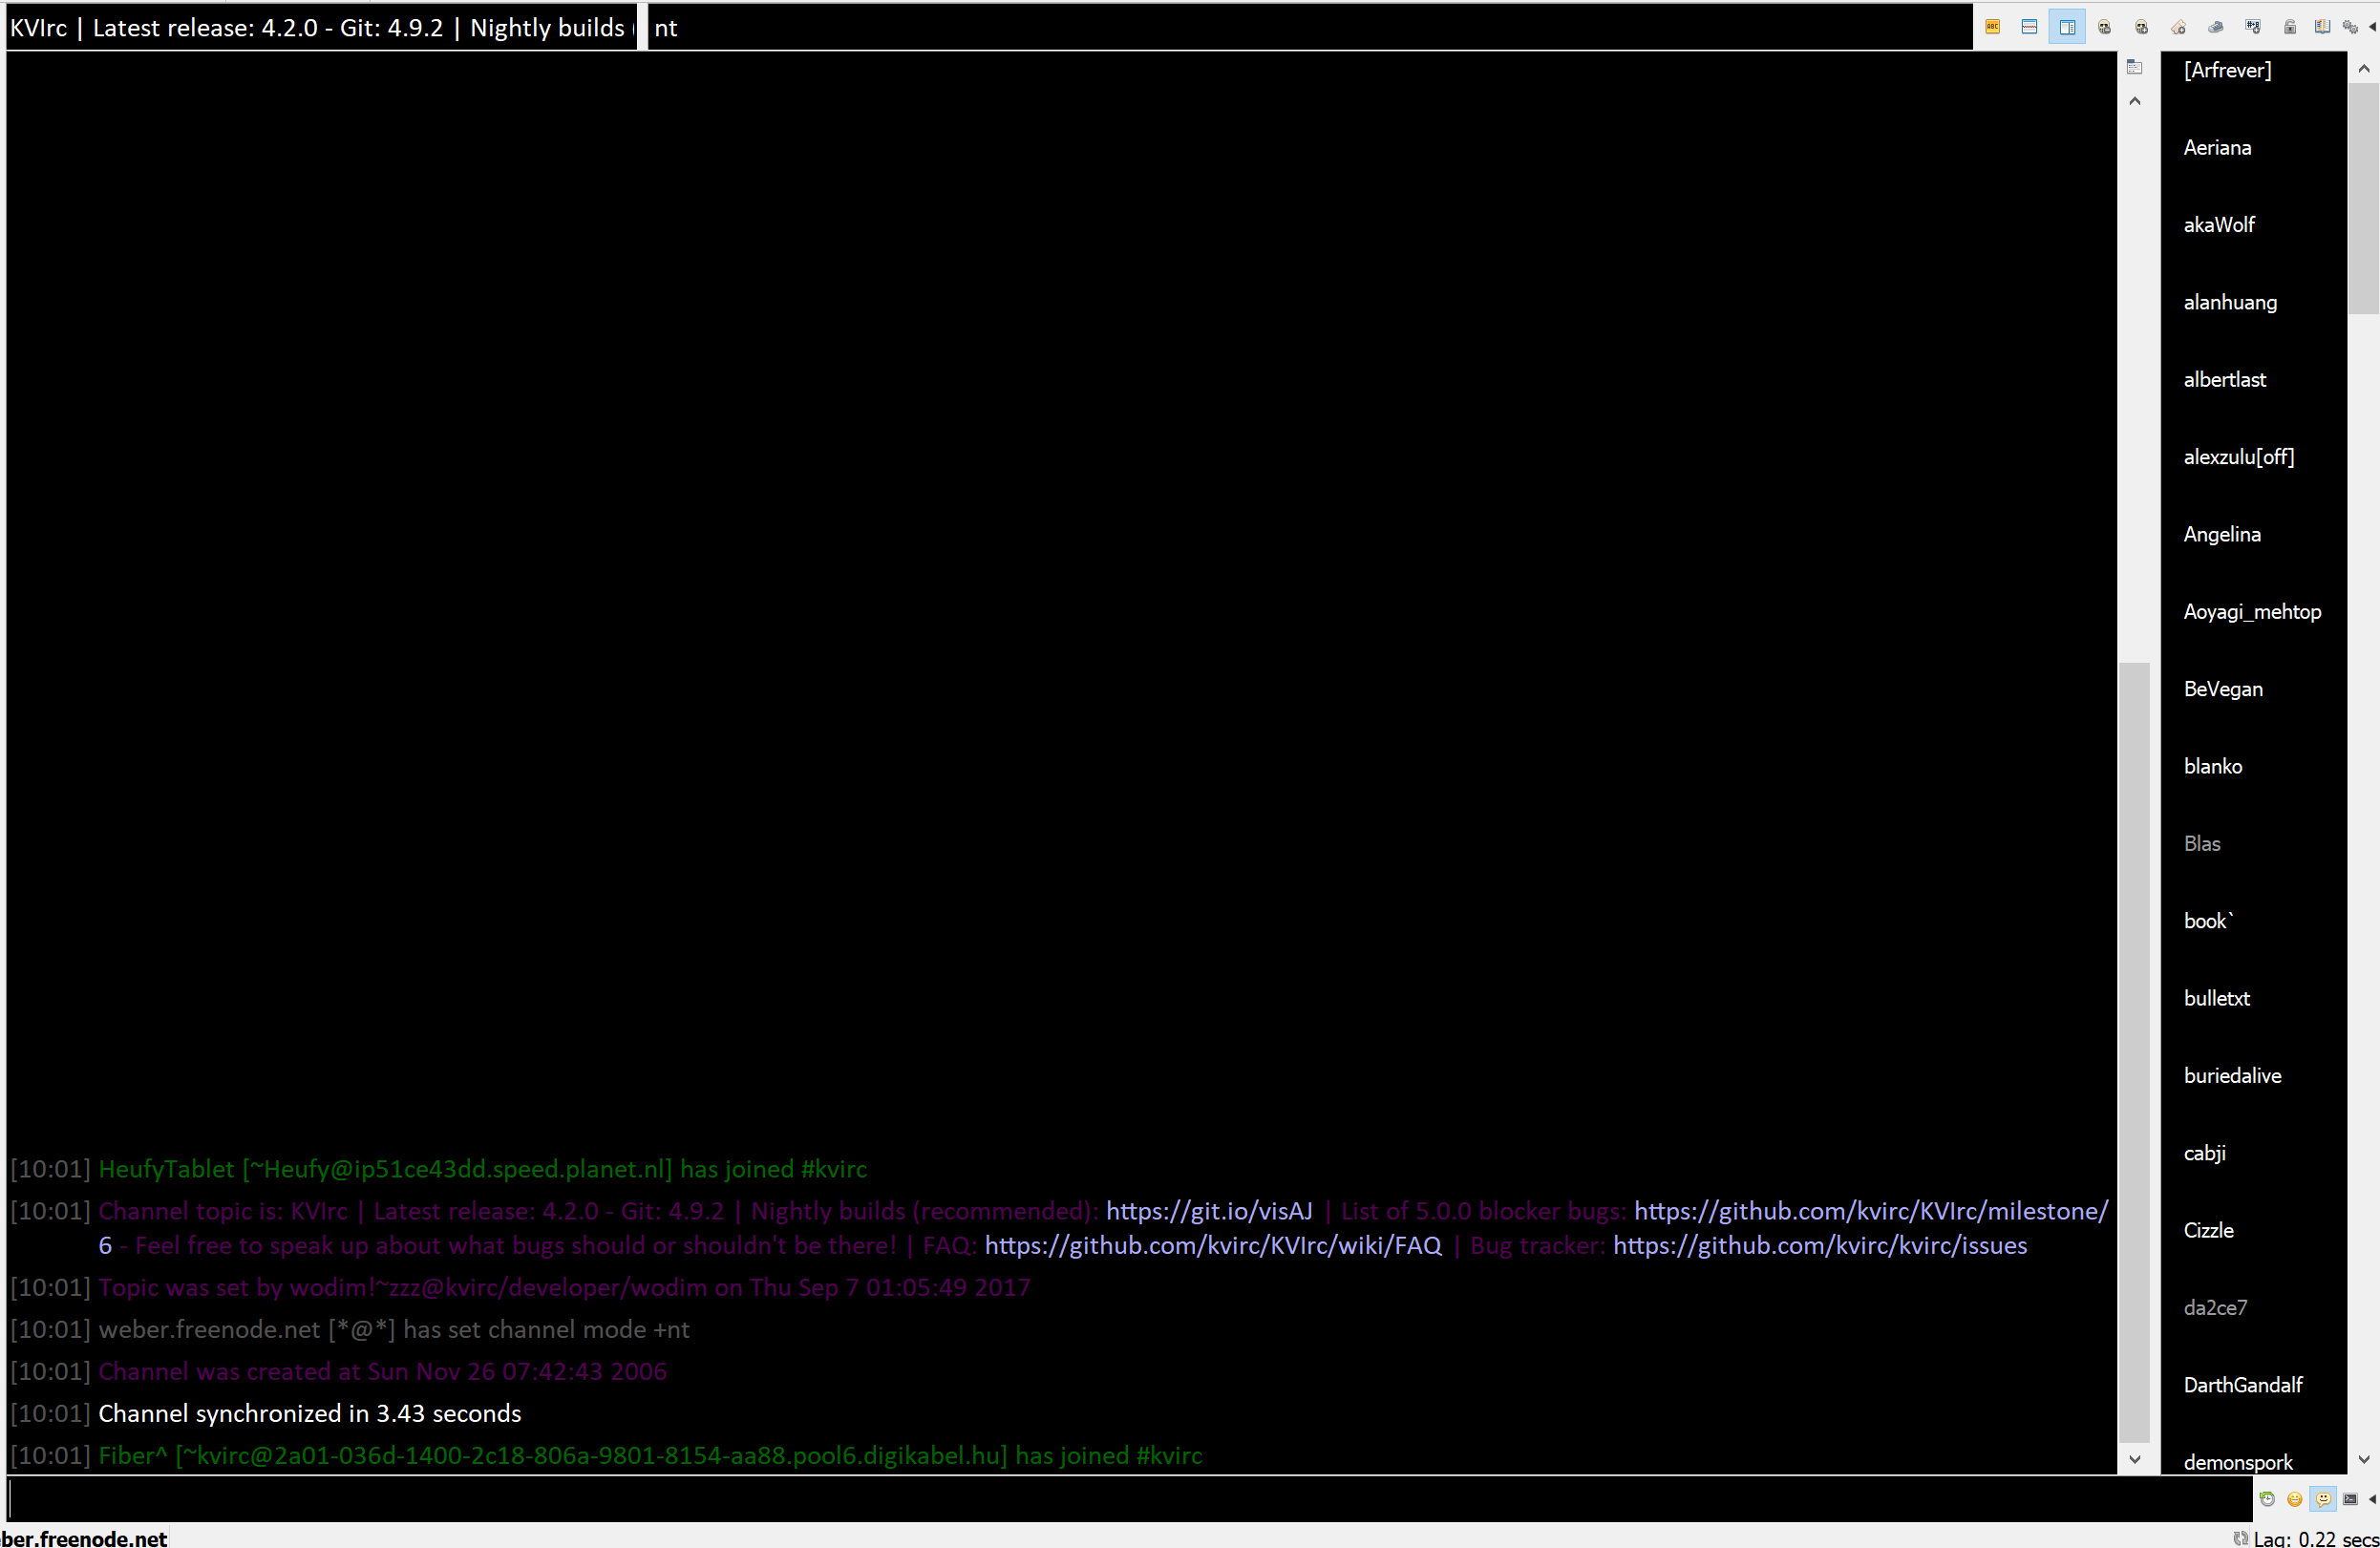Open the help index book icon
Image resolution: width=2380 pixels, height=1548 pixels.
[x=2321, y=27]
